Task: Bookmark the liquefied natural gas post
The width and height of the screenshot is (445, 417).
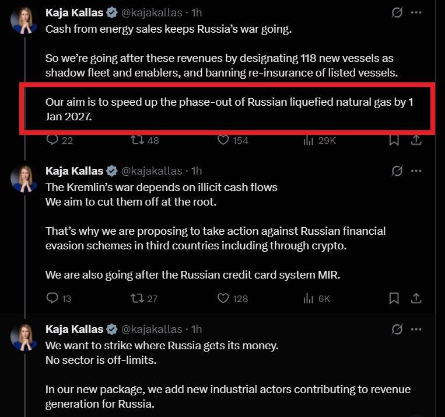Action: pyautogui.click(x=394, y=140)
